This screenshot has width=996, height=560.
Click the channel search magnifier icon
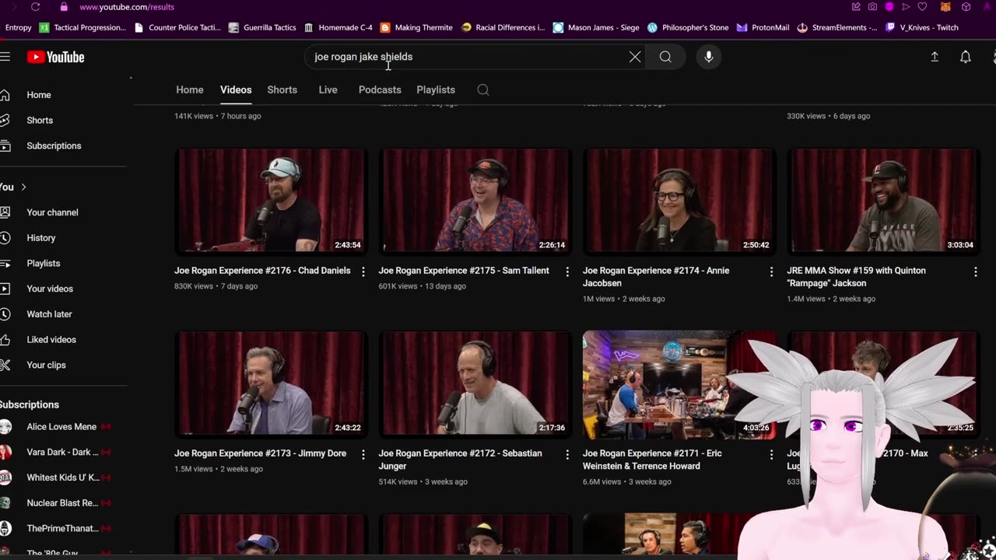tap(483, 89)
